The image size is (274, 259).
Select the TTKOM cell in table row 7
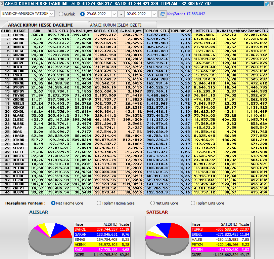[x=20, y=59]
